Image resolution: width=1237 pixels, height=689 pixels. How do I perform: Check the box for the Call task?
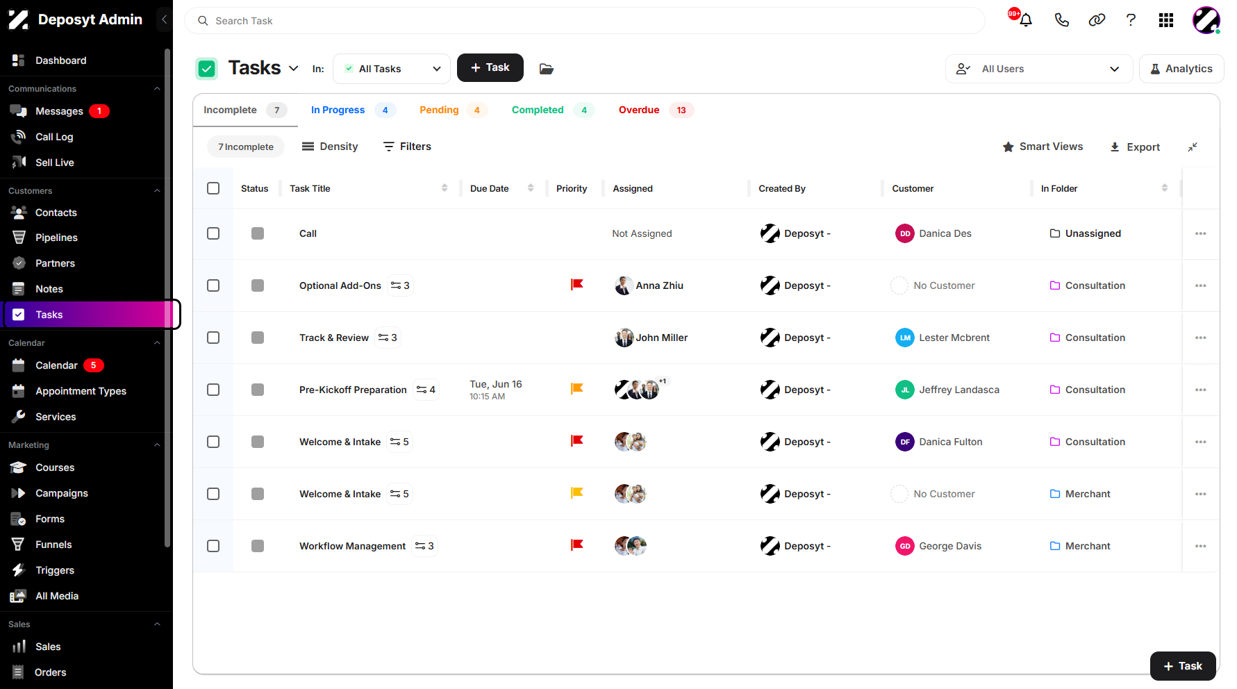coord(213,233)
